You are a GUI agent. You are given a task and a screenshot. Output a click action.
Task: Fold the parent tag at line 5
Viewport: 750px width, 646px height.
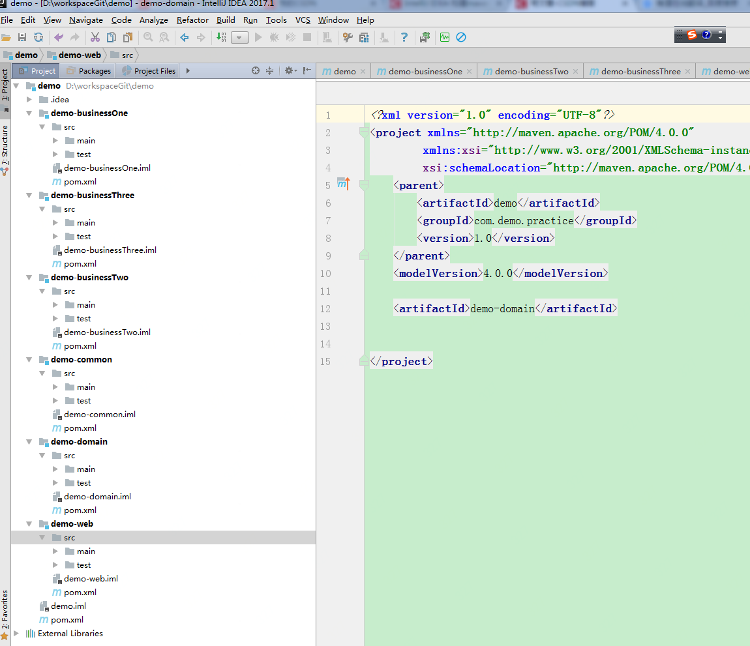pyautogui.click(x=364, y=185)
